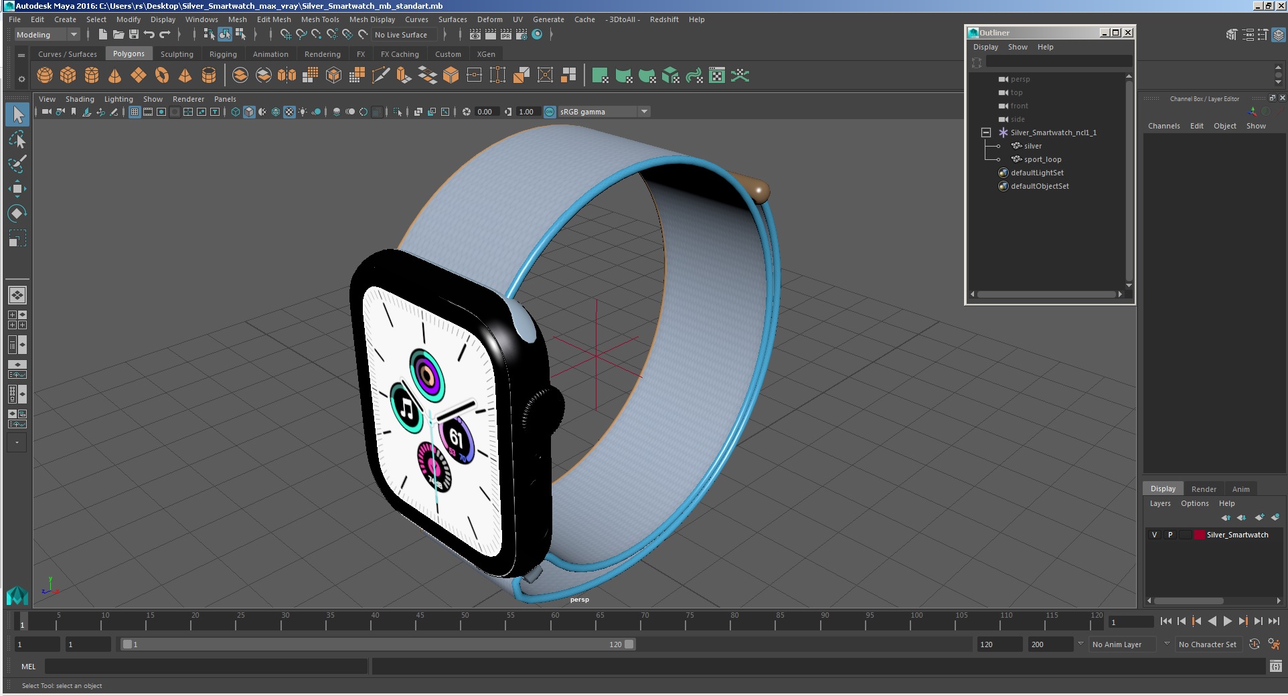Toggle use all lights in viewport toolbar

click(303, 112)
